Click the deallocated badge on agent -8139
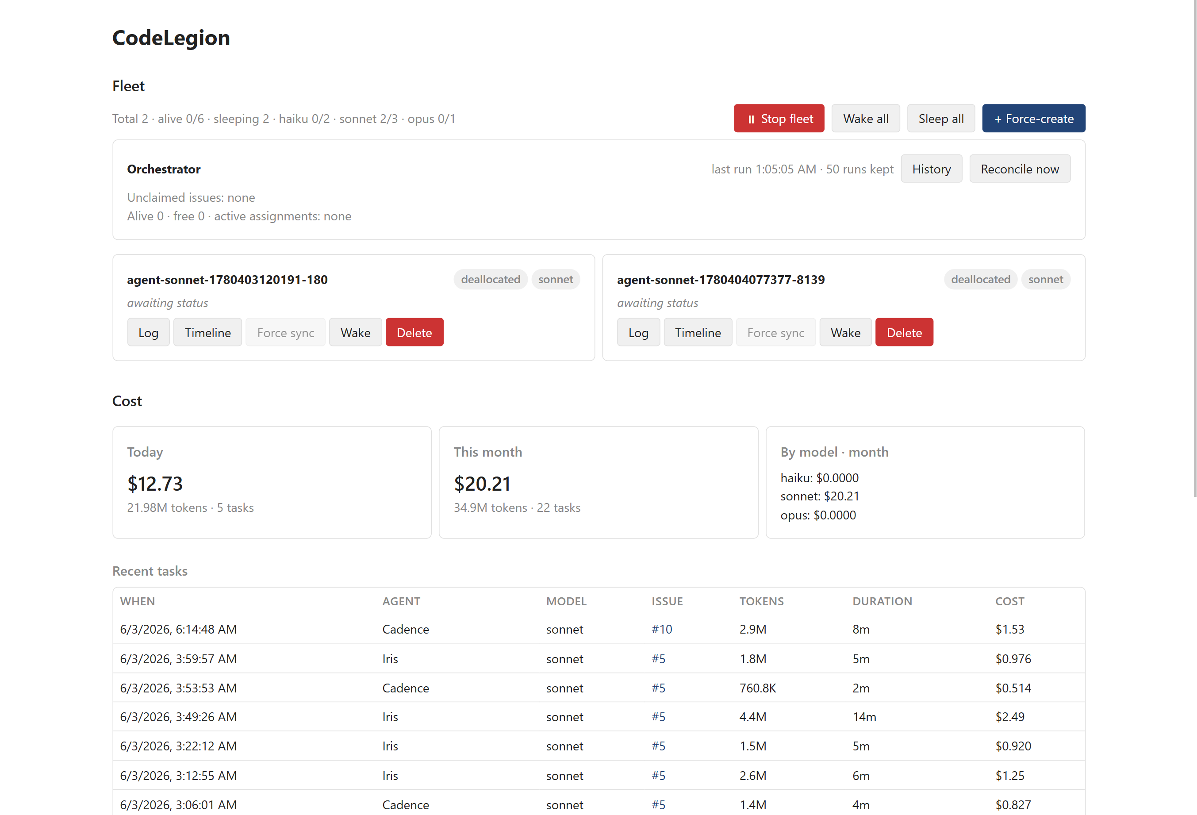The image size is (1197, 815). [x=981, y=279]
